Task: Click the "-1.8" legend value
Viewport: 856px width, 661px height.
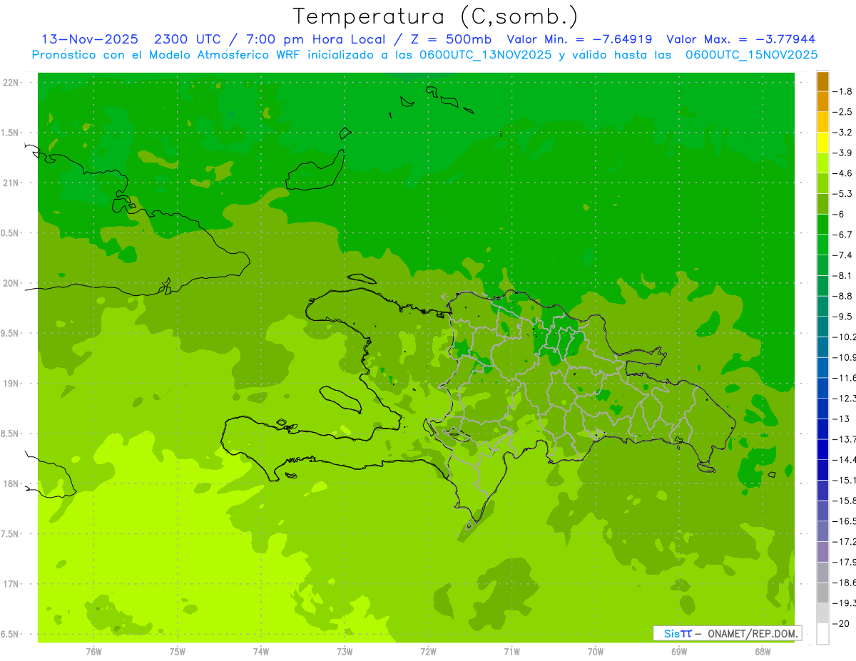Action: click(842, 91)
